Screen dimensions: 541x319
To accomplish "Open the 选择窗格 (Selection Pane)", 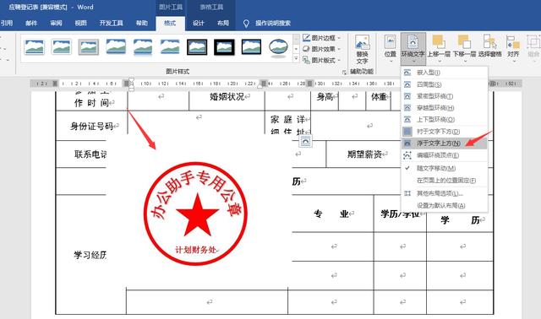I will [490, 46].
